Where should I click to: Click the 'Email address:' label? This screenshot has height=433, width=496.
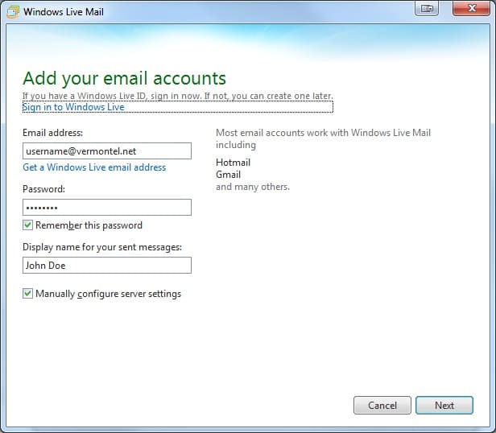coord(52,133)
